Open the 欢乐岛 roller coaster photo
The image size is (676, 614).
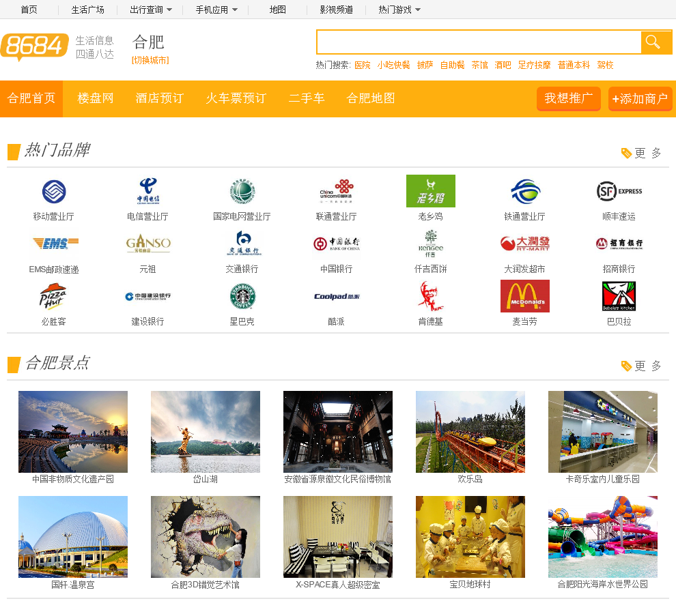(470, 432)
